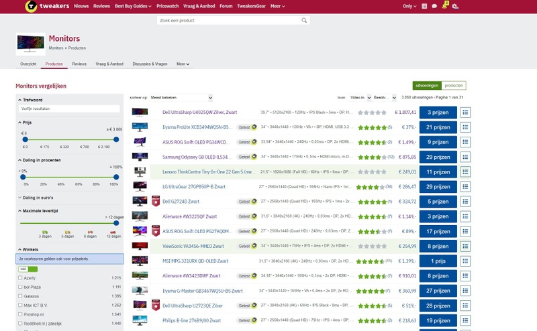Image resolution: width=537 pixels, height=331 pixels.
Task: Click the Tweakers logo icon
Action: [31, 6]
